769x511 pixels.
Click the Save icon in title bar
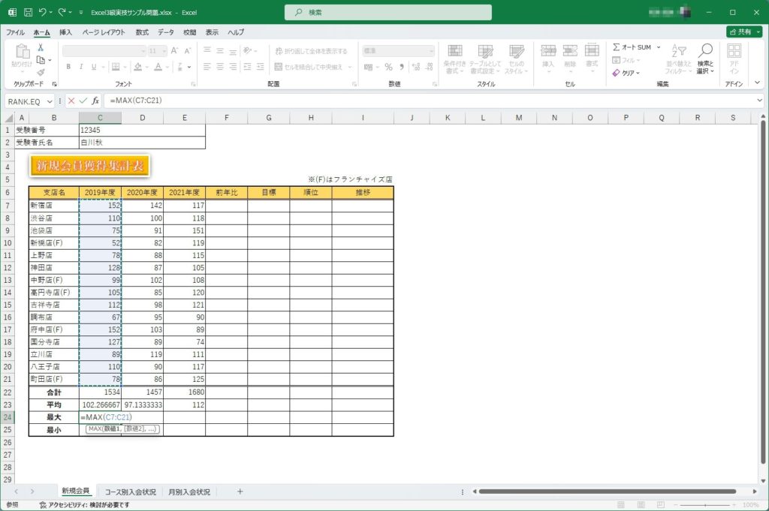(x=27, y=13)
